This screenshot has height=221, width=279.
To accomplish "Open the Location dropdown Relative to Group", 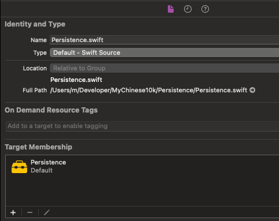I will pyautogui.click(x=164, y=68).
